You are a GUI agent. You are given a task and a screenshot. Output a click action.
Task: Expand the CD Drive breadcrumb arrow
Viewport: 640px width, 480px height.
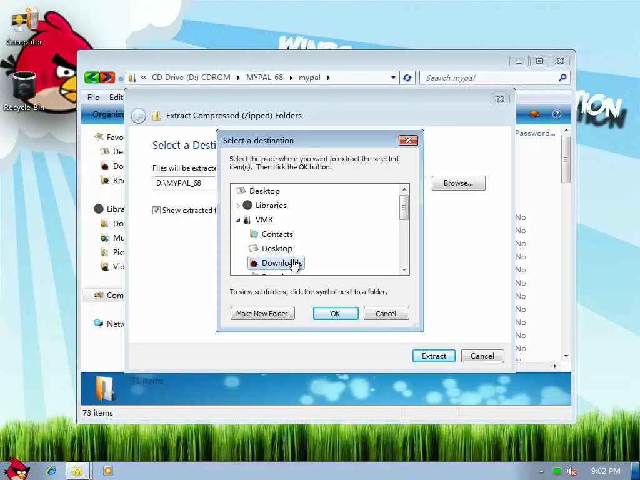pyautogui.click(x=238, y=77)
